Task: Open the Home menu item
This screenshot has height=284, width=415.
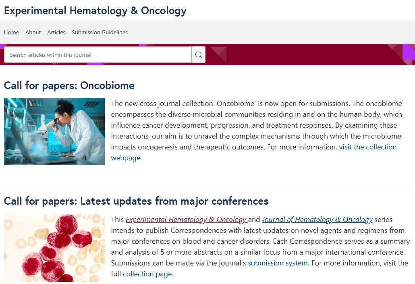Action: pyautogui.click(x=11, y=32)
